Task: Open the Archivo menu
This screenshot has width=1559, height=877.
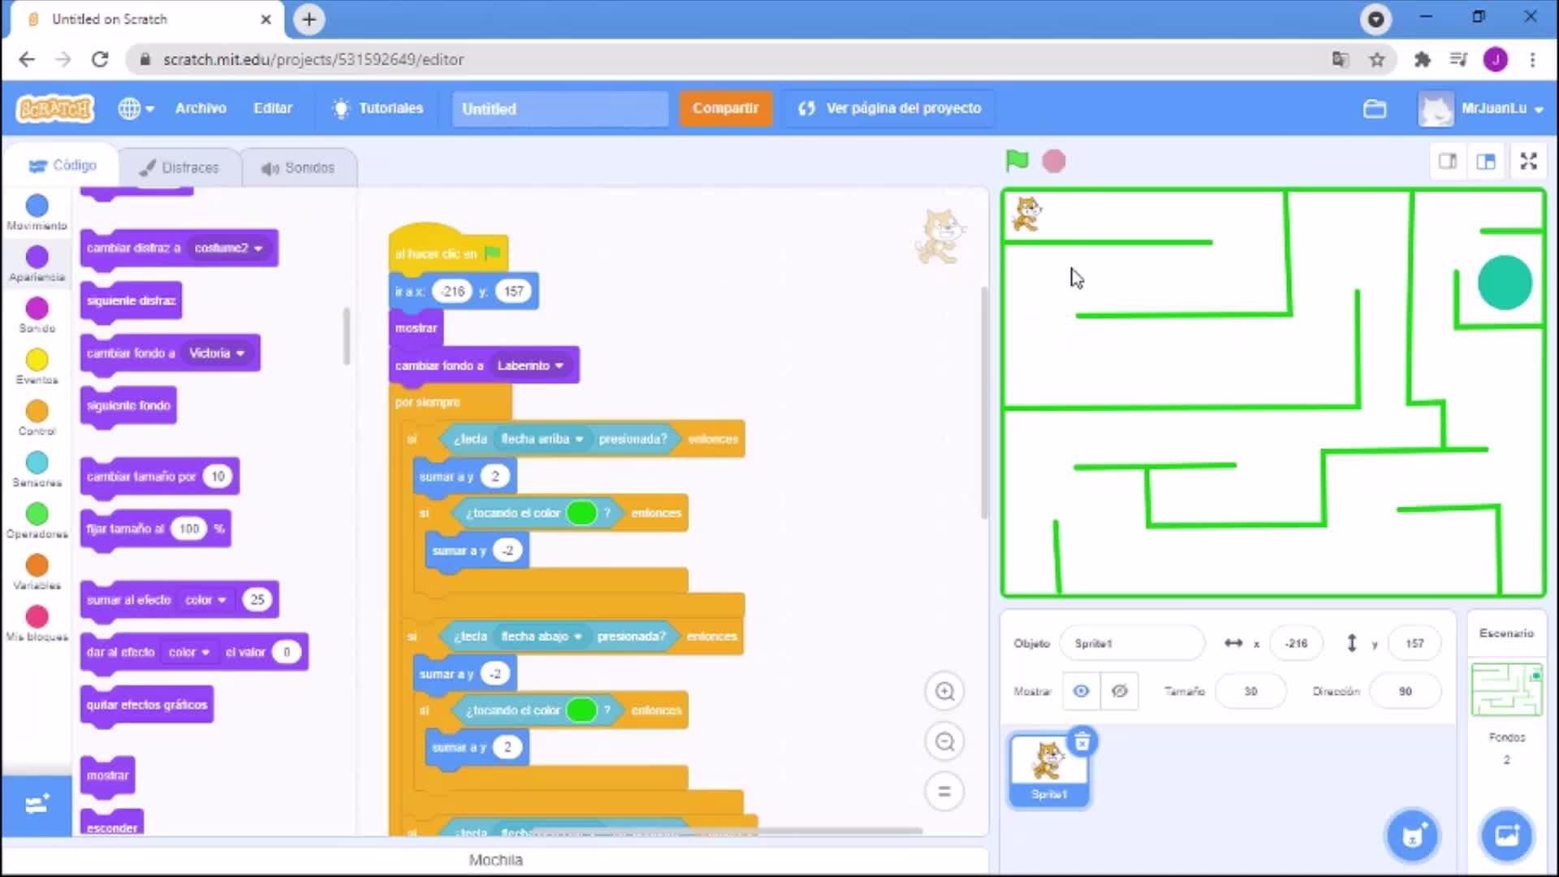Action: [201, 108]
